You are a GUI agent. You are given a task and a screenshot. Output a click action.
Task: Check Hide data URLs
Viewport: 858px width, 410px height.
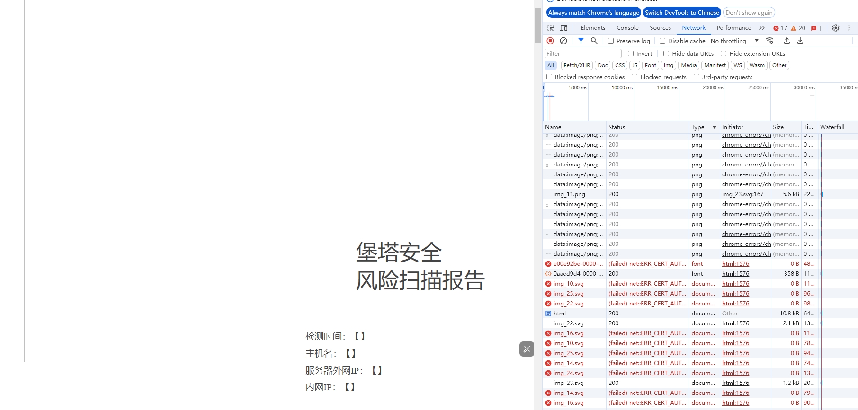[x=666, y=53]
